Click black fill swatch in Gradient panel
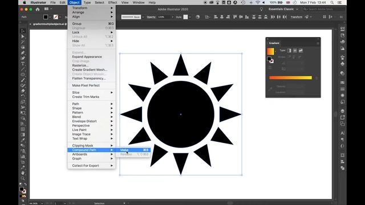 point(269,59)
